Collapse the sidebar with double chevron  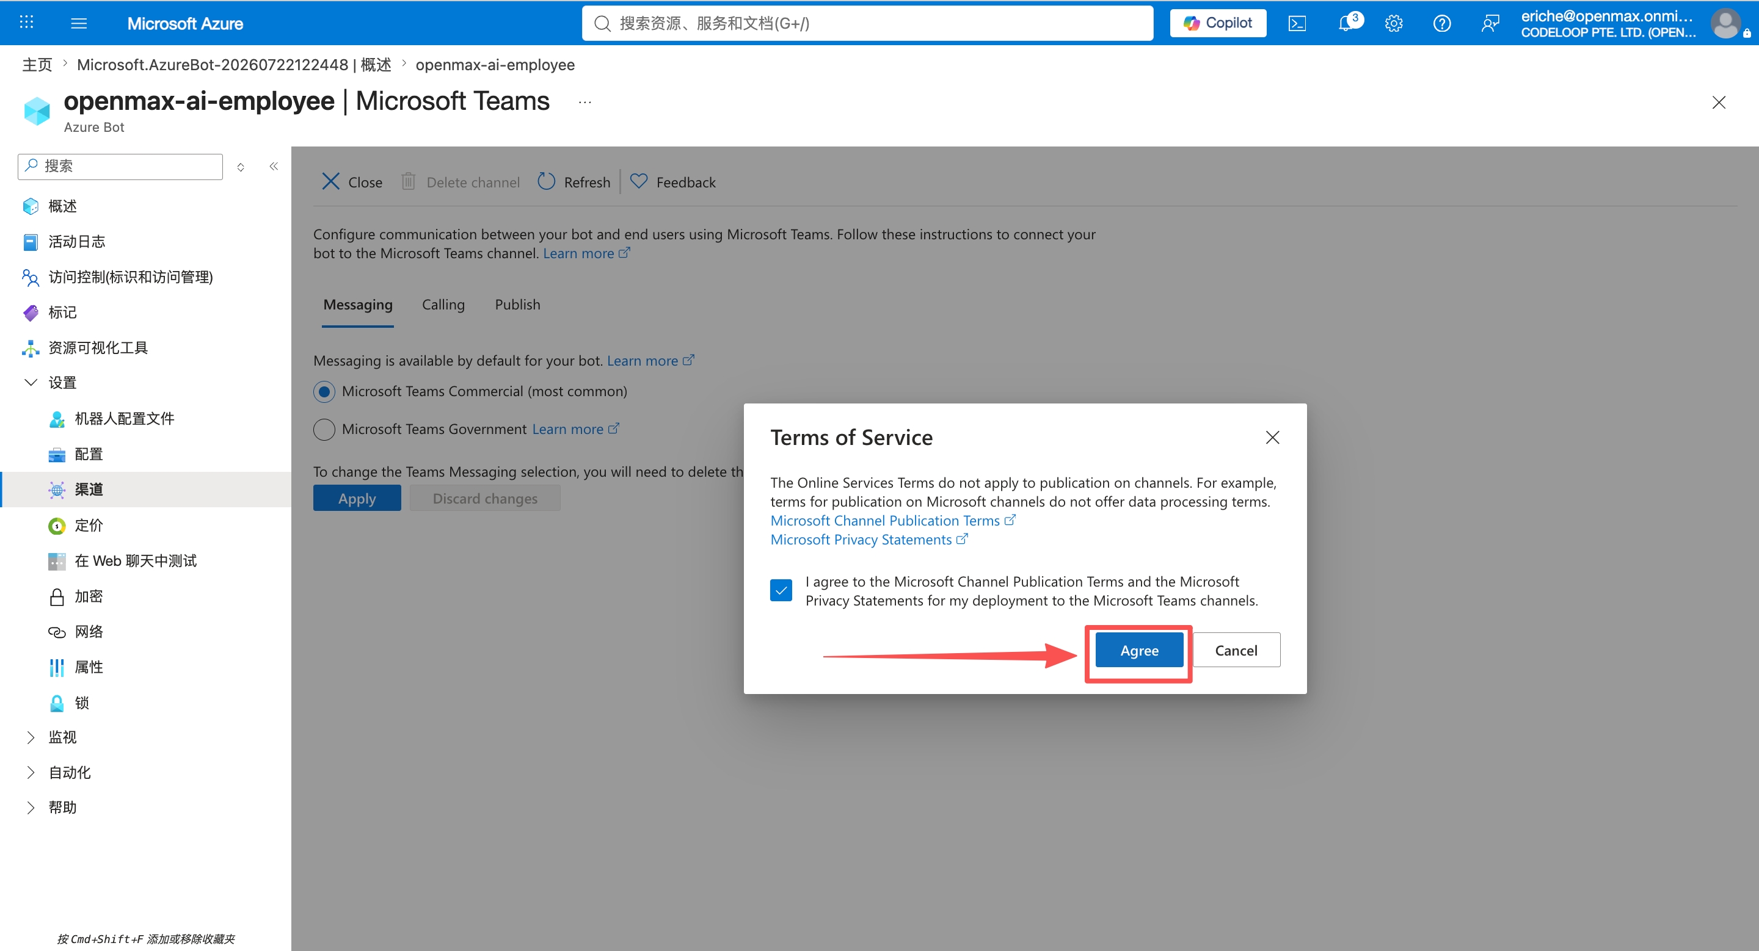point(274,167)
